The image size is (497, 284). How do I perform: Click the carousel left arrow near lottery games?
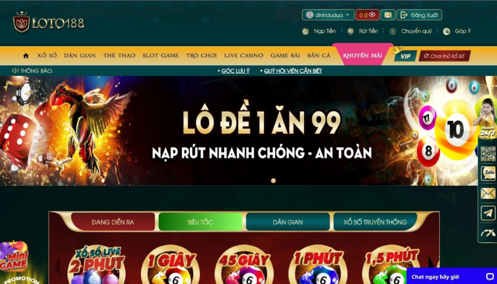tap(58, 266)
